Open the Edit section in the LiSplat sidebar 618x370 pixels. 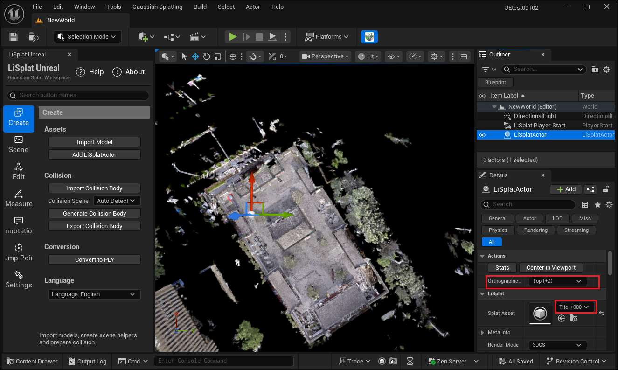click(x=19, y=172)
